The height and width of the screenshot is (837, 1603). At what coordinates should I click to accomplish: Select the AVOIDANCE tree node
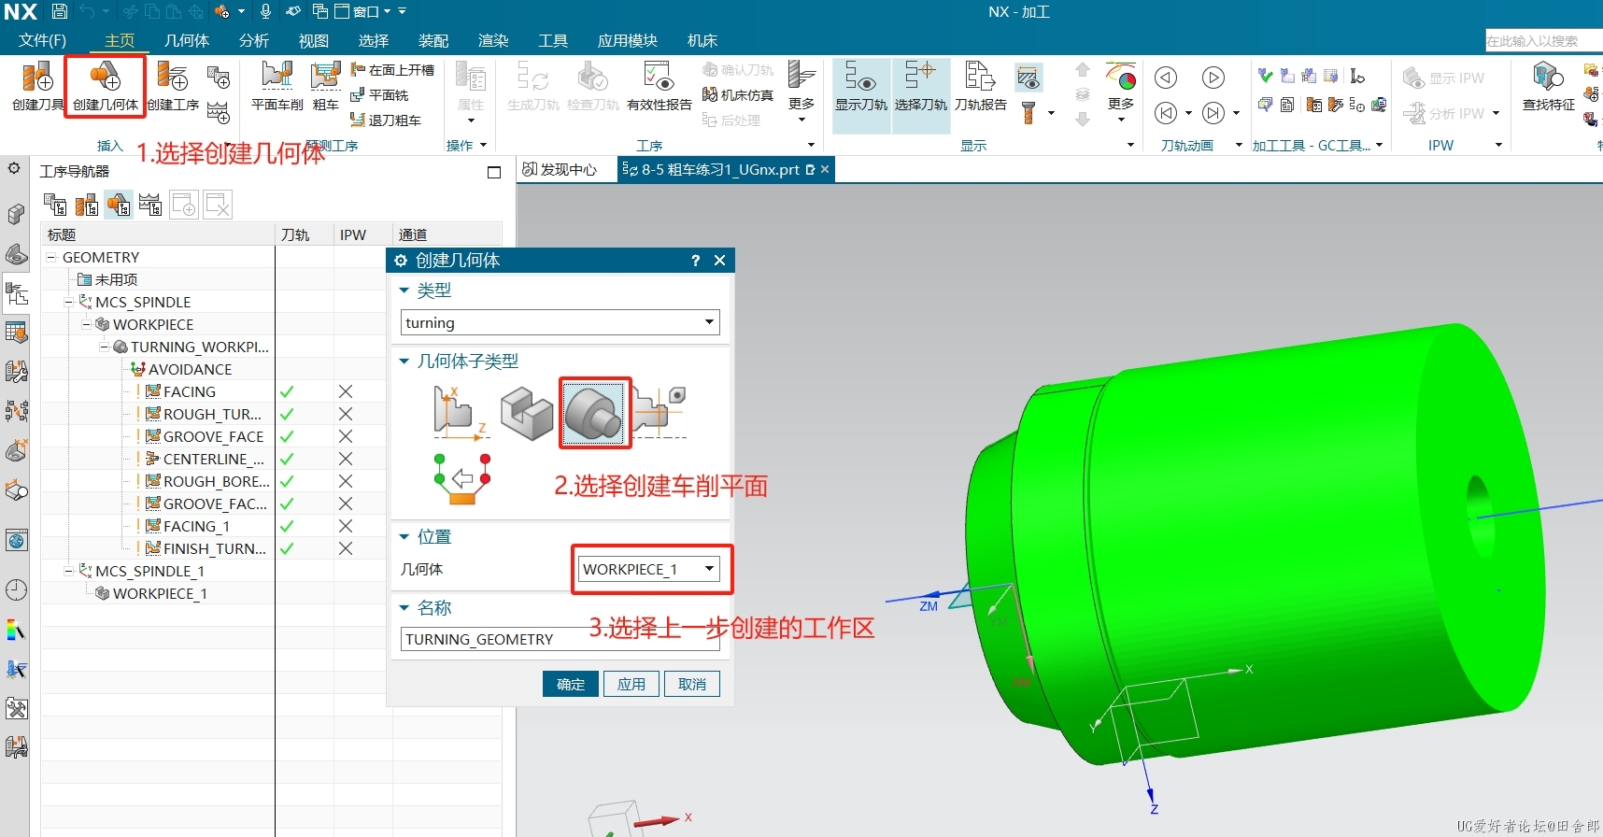tap(190, 369)
